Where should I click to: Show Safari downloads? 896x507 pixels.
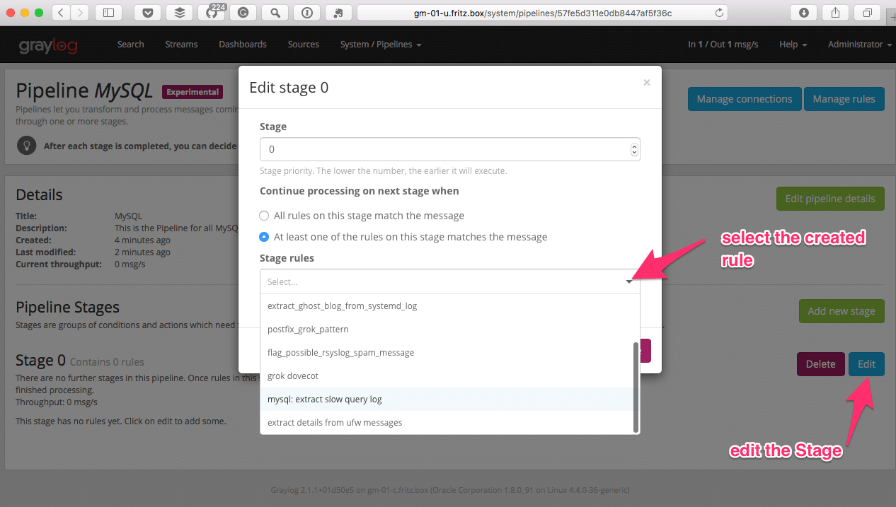(x=804, y=13)
